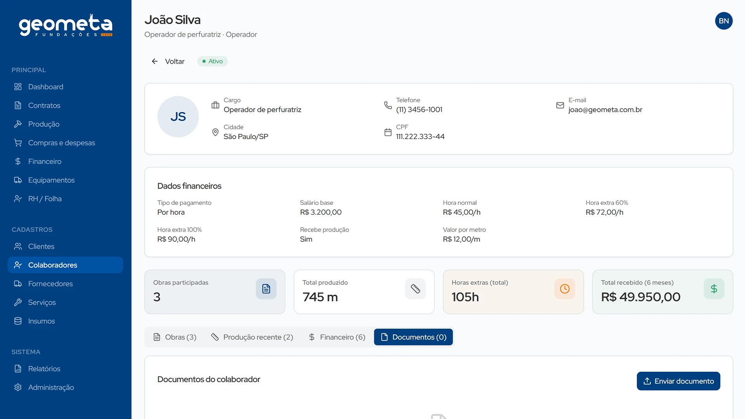Click the ruler icon on Total produzido card
Image resolution: width=745 pixels, height=419 pixels.
[415, 289]
